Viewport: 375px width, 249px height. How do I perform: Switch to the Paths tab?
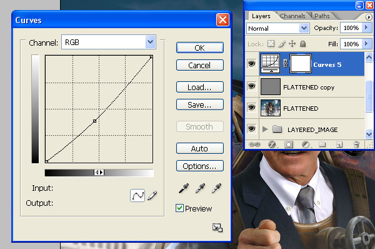[322, 16]
